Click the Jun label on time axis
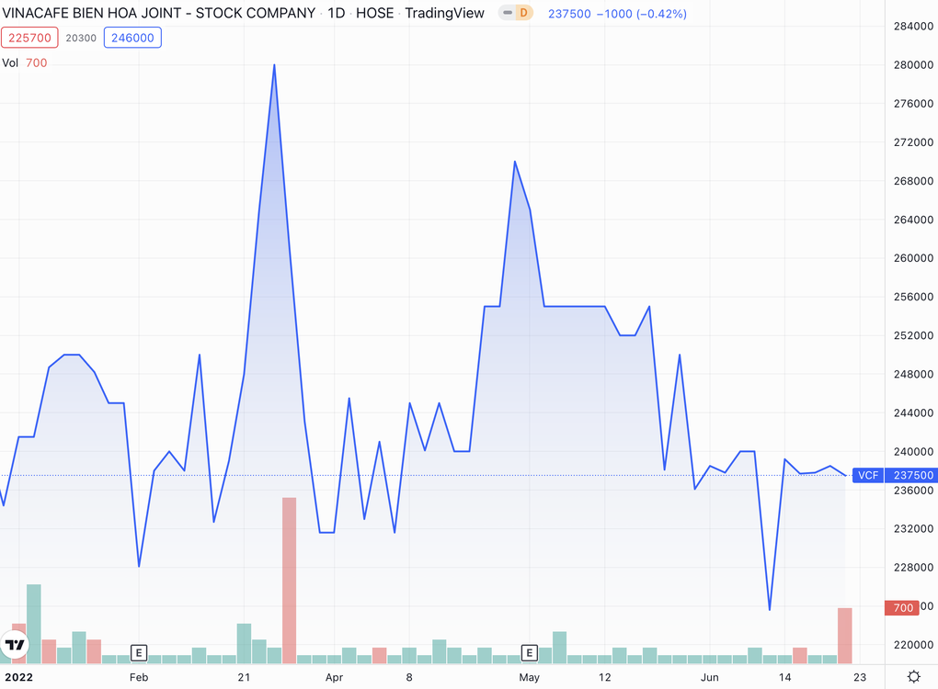938x689 pixels. (x=710, y=677)
